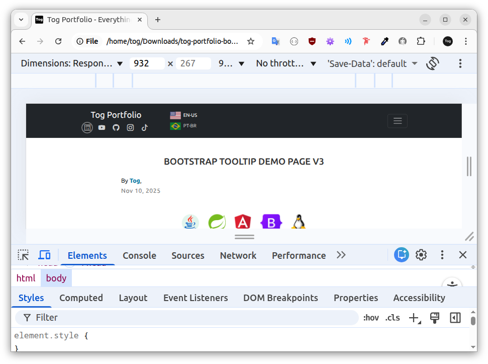The width and height of the screenshot is (488, 364).
Task: Expand the Save-Data default dropdown
Action: coord(372,63)
